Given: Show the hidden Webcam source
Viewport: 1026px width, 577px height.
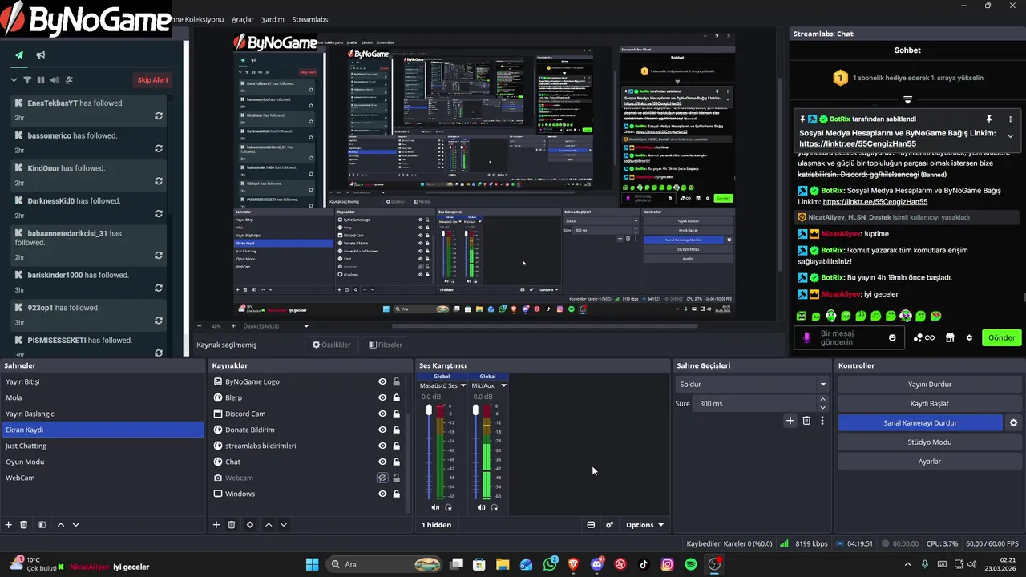Looking at the screenshot, I should point(382,478).
